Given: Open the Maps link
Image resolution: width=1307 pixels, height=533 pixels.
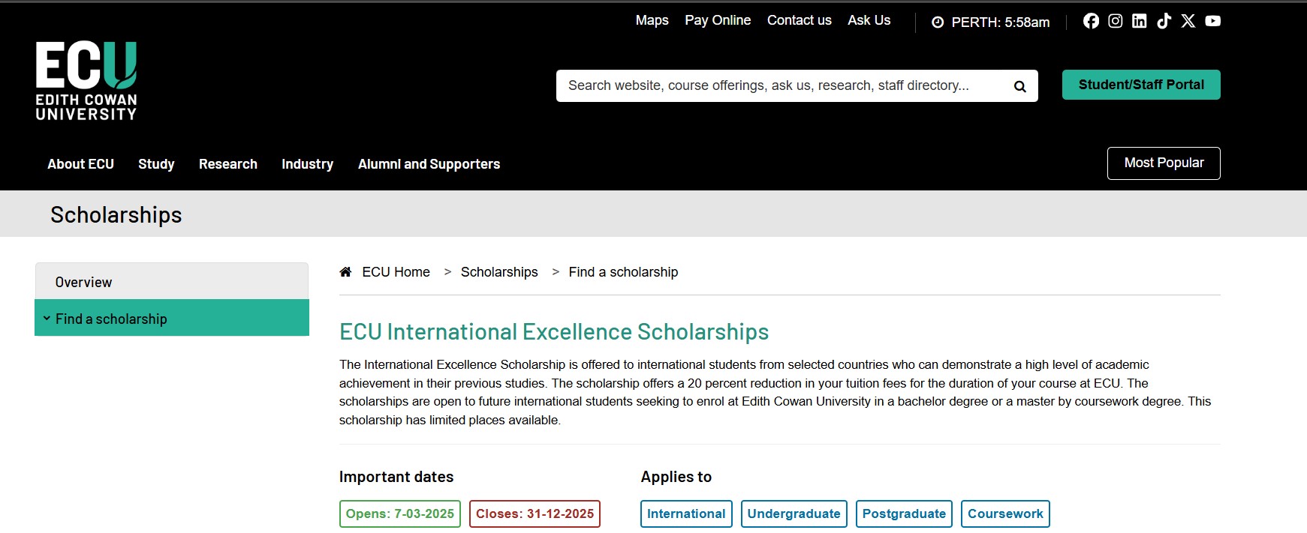Looking at the screenshot, I should (x=652, y=20).
